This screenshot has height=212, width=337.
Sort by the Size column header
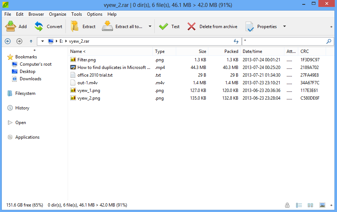pyautogui.click(x=192, y=51)
